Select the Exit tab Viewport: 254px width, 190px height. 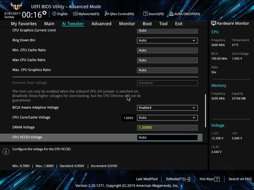coord(179,24)
